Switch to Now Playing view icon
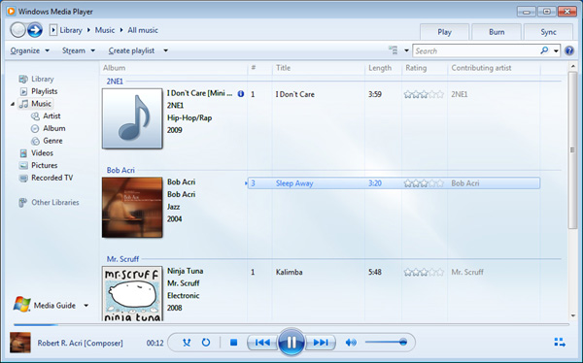583x363 pixels. pyautogui.click(x=560, y=343)
